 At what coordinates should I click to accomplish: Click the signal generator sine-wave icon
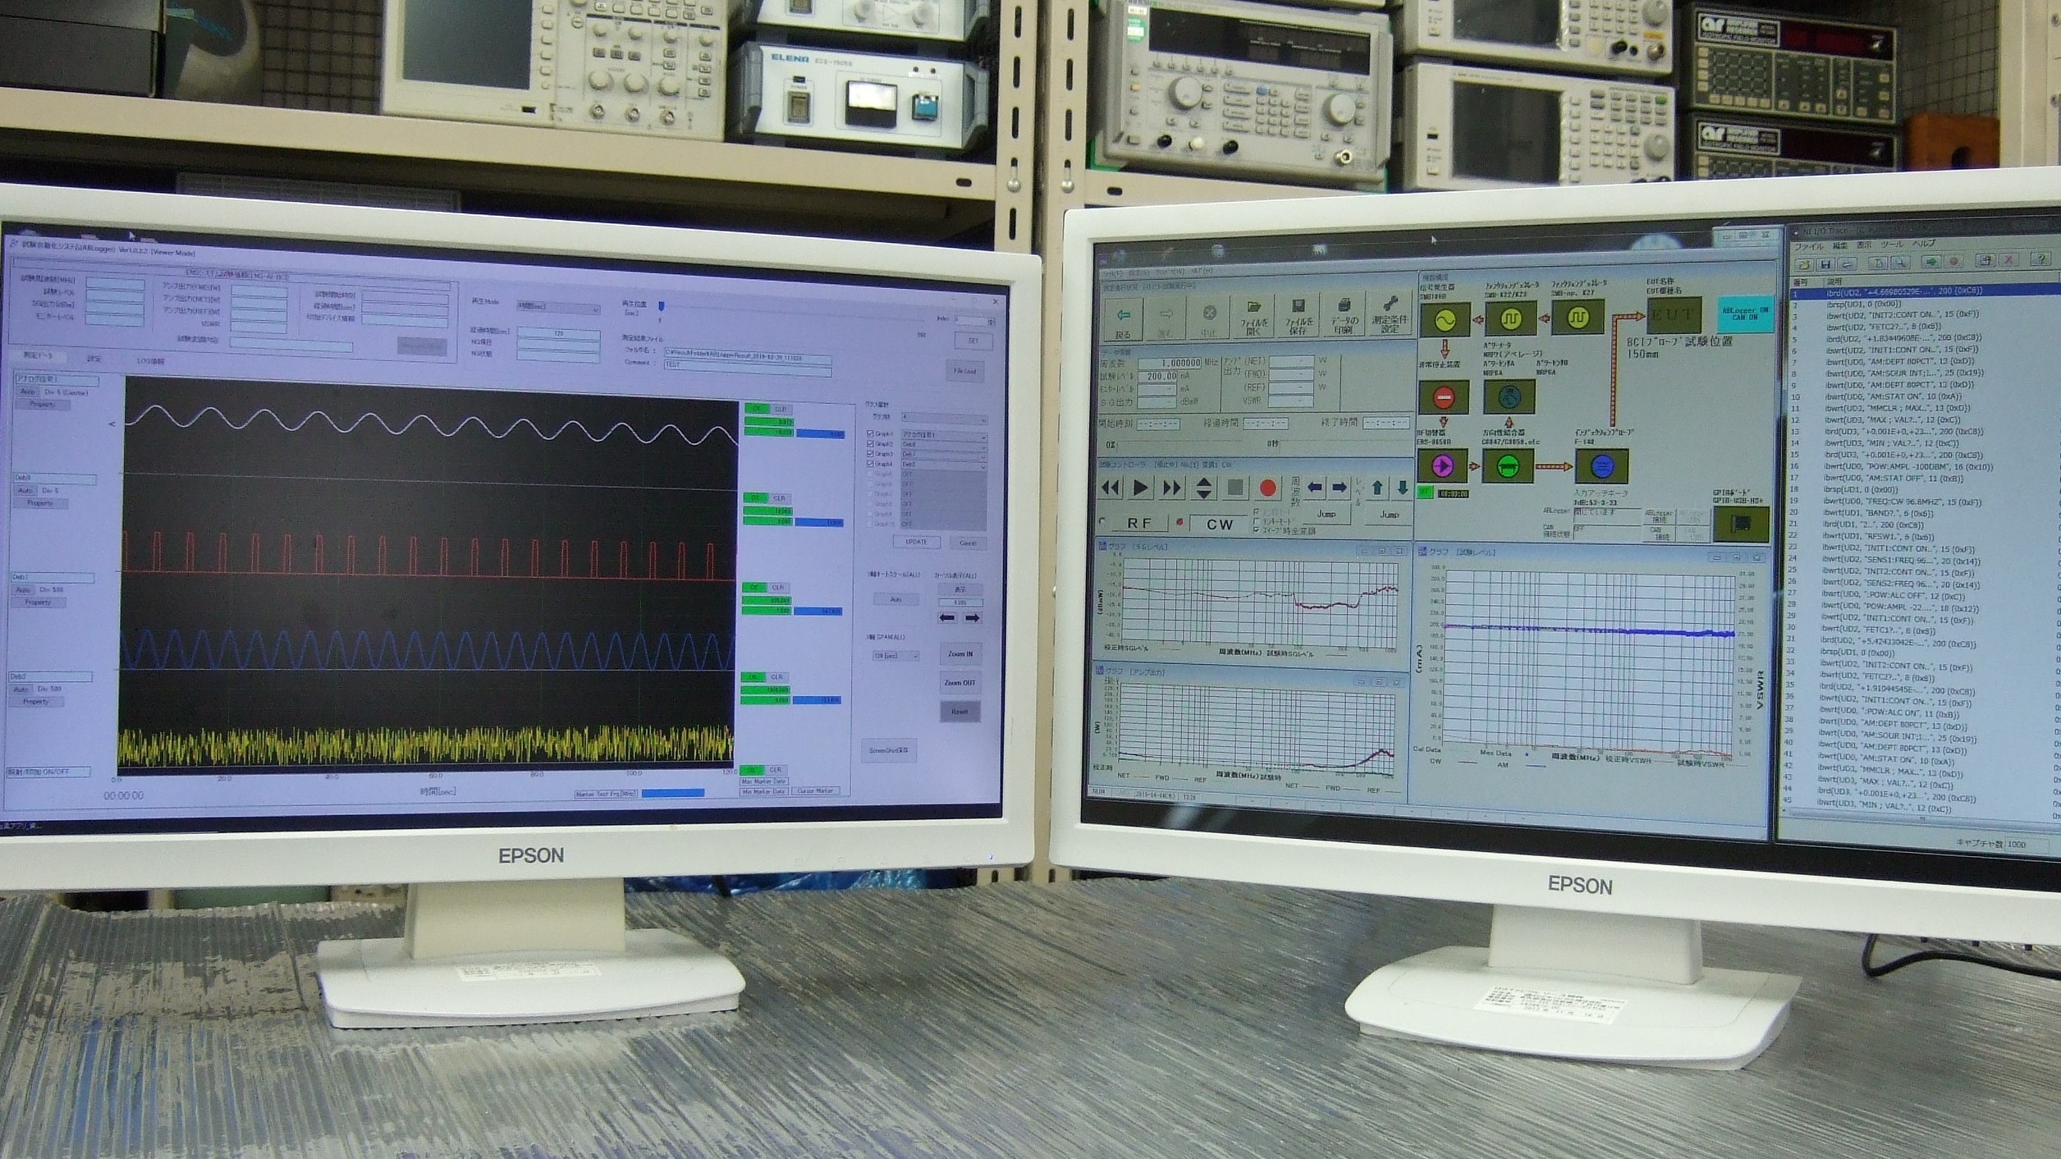(1445, 319)
